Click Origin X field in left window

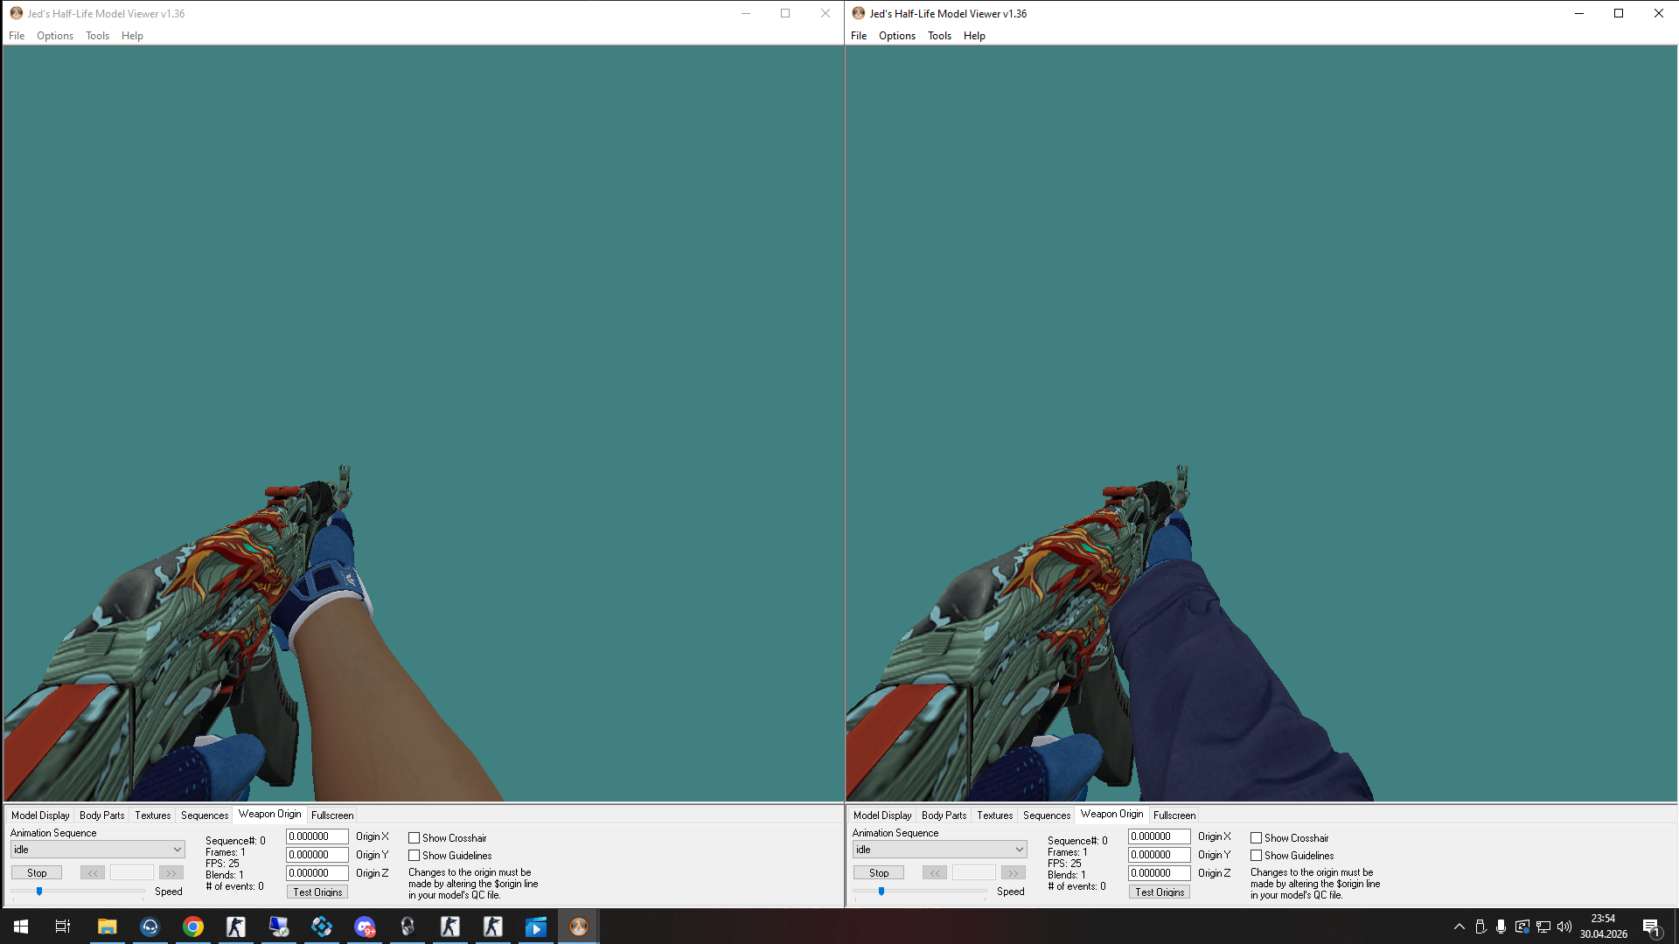317,836
